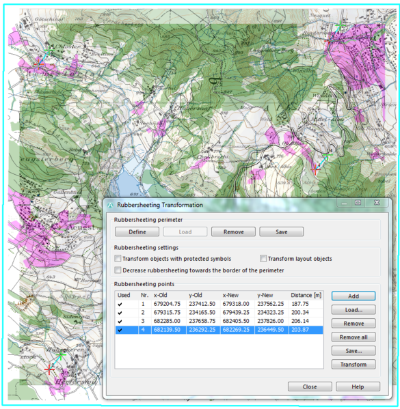Viewport: 400px width, 409px height.
Task: Click Load... for rubbersheeting points
Action: point(354,310)
